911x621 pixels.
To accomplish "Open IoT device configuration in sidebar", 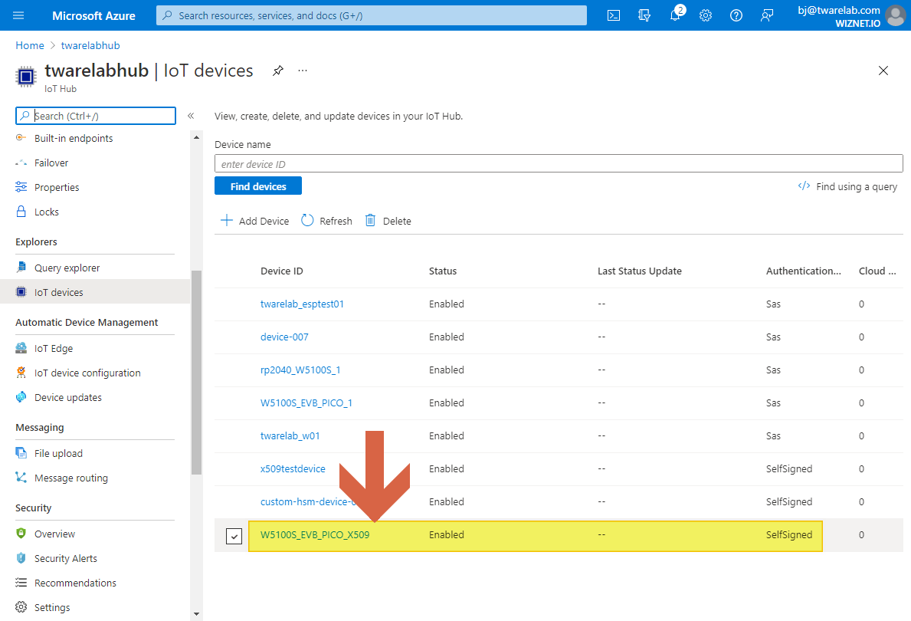I will [x=87, y=373].
